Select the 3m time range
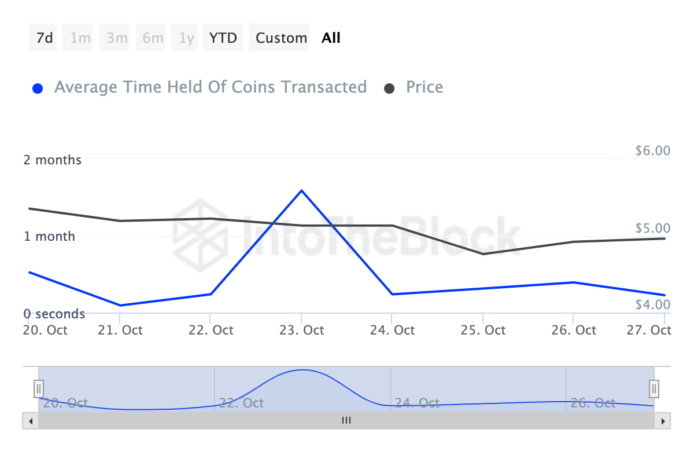 point(117,38)
